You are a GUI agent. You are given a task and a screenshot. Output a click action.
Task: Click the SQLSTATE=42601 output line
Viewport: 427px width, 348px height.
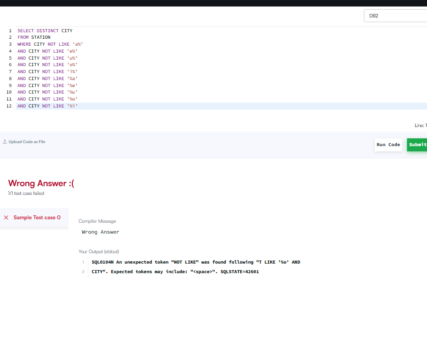click(x=175, y=272)
